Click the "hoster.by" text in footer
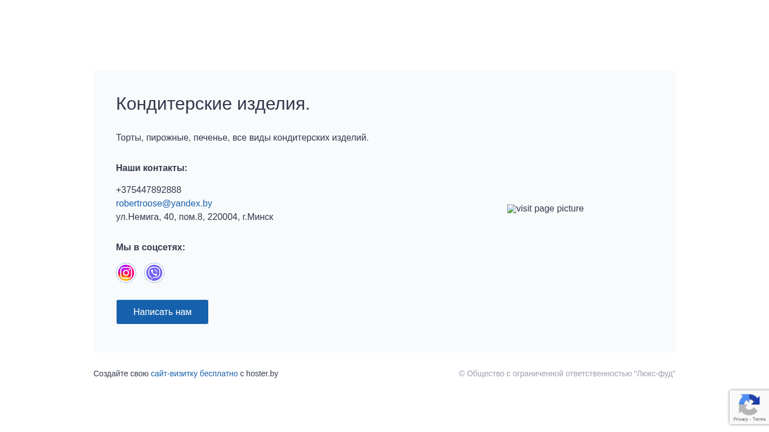 [262, 373]
